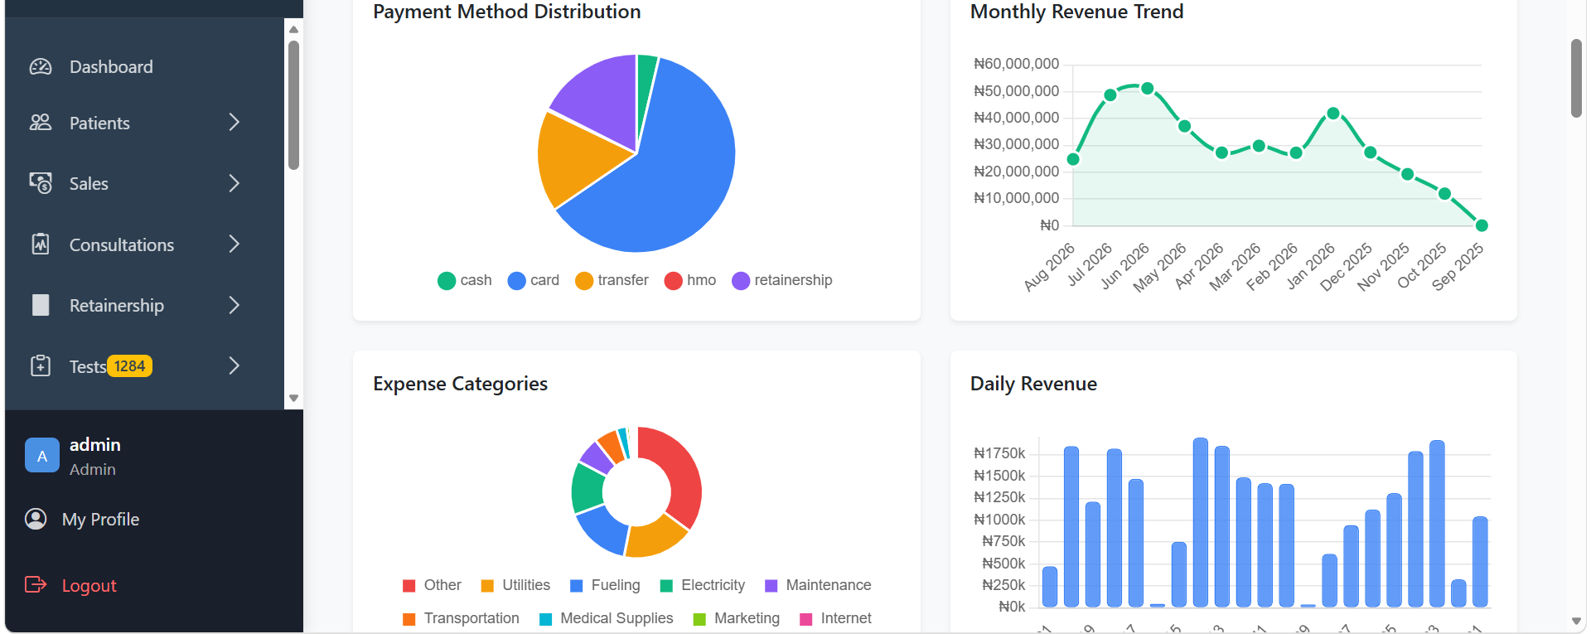Toggle the cash legend item
This screenshot has width=1591, height=634.
click(x=465, y=280)
